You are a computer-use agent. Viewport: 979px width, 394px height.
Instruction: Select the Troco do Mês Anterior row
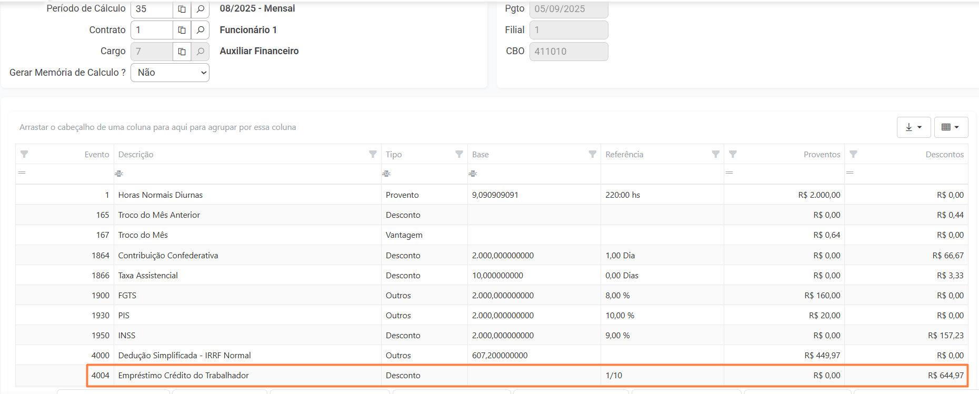[x=492, y=215]
